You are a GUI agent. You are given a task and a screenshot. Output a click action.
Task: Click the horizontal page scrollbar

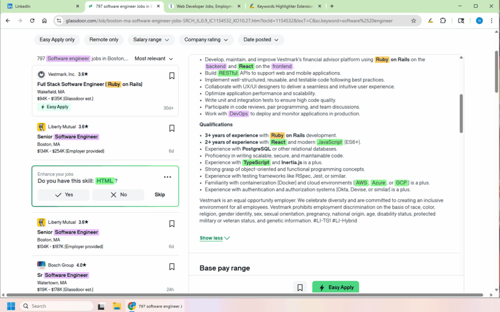[x=245, y=295]
